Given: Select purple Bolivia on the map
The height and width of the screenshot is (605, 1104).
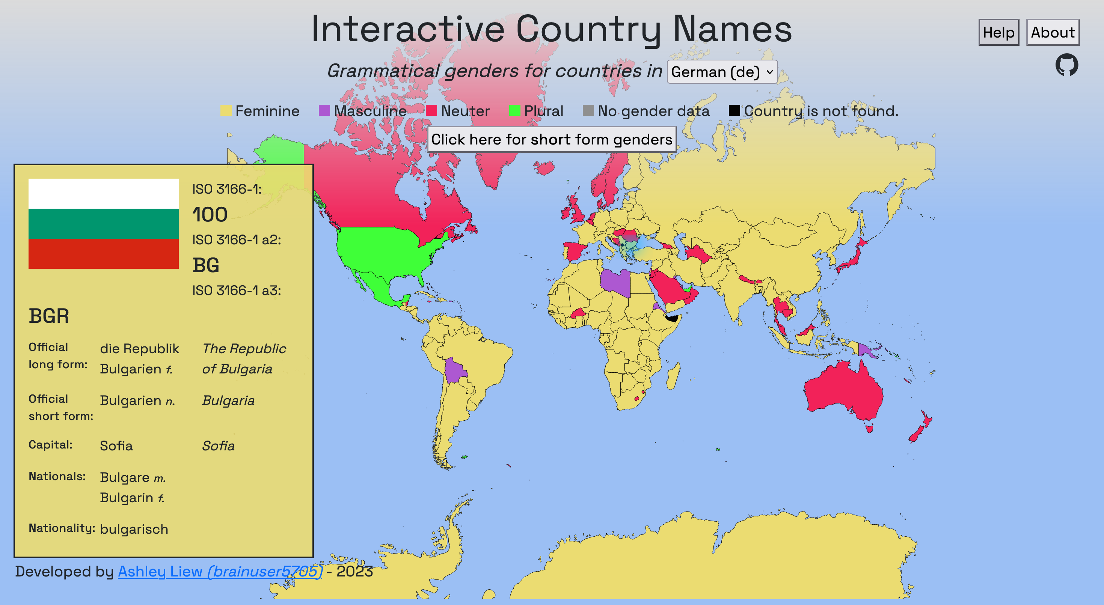Looking at the screenshot, I should click(x=455, y=371).
